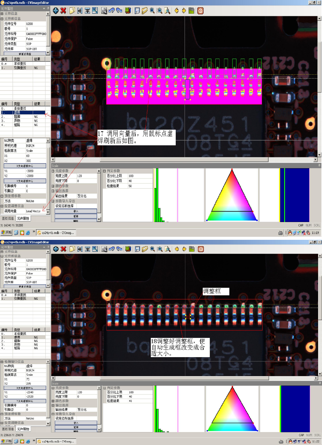
Task: Click horizontal scrollbar under upper image view
Action: click(184, 159)
